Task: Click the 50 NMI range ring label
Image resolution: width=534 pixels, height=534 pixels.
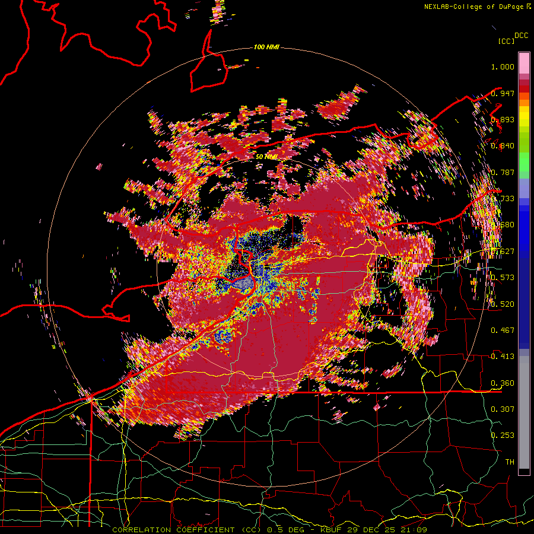Action: point(266,157)
